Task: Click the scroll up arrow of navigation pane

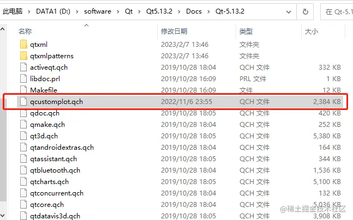Action: pos(3,29)
